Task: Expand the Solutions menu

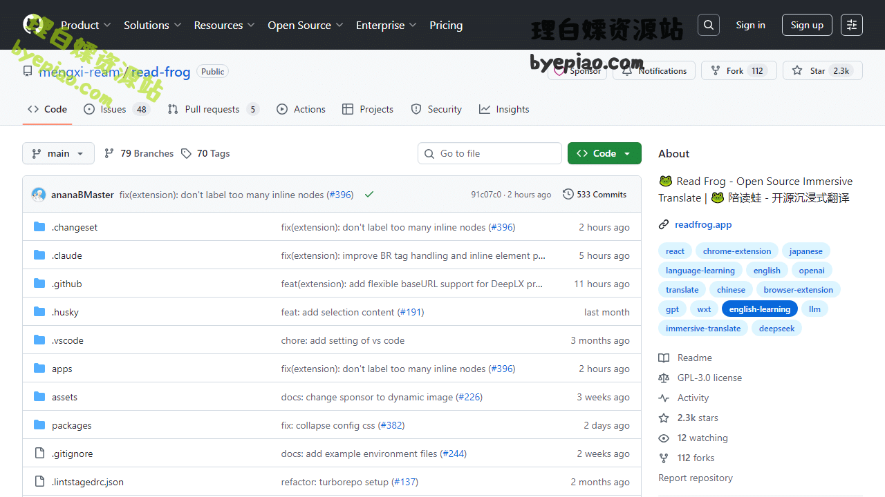Action: pos(153,25)
